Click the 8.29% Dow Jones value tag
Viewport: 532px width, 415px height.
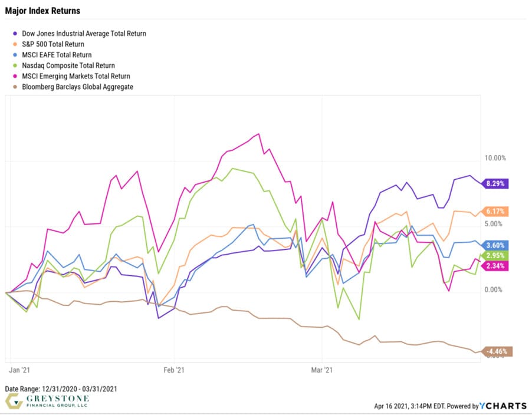coord(495,183)
